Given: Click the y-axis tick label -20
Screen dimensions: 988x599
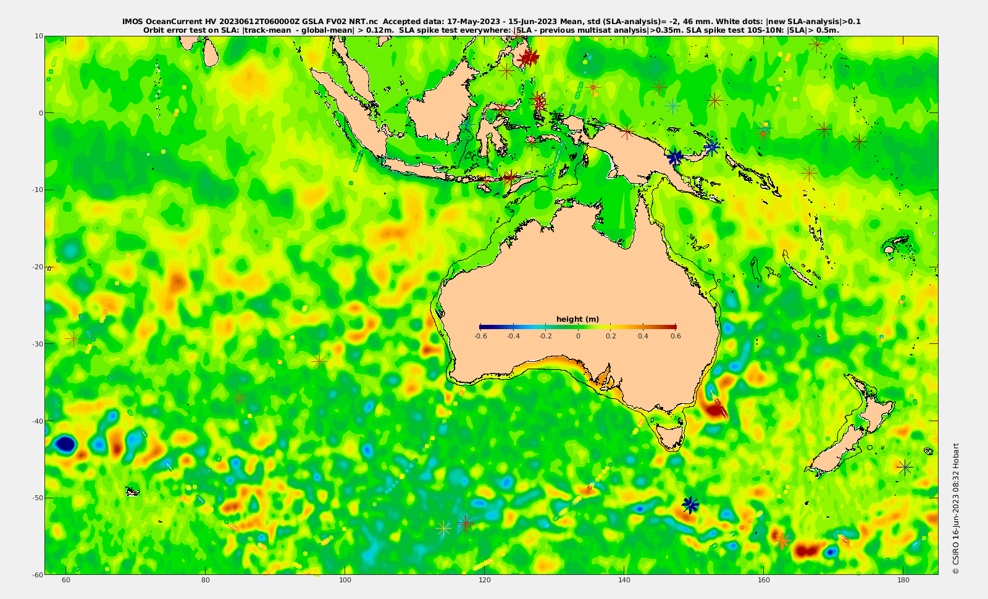Looking at the screenshot, I should click(37, 267).
